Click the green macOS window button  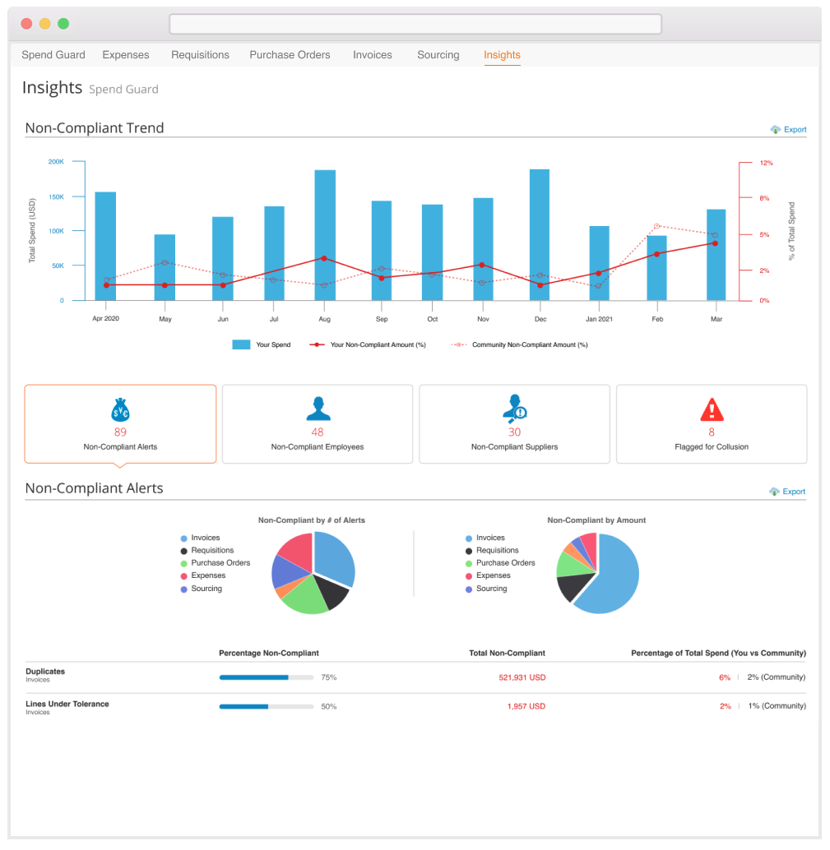63,24
